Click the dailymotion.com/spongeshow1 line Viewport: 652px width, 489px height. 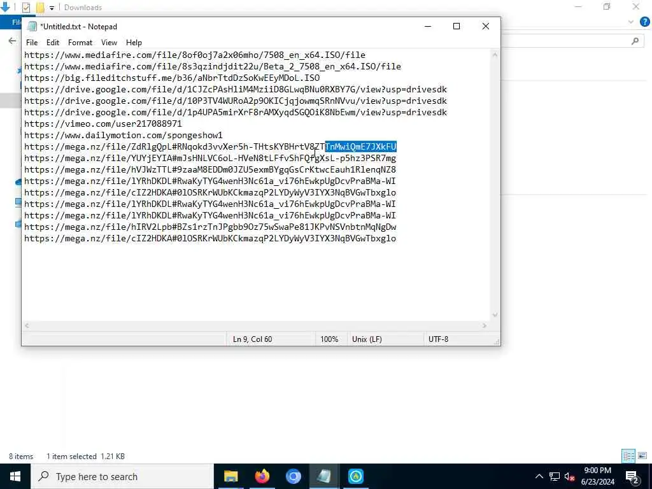click(x=123, y=135)
